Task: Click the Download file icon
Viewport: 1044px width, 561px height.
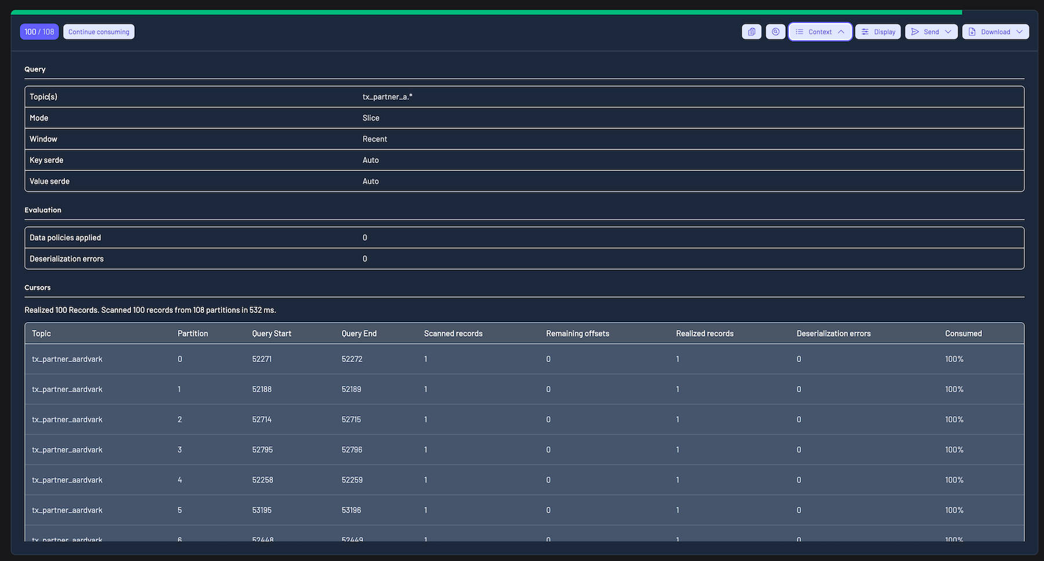Action: click(972, 32)
